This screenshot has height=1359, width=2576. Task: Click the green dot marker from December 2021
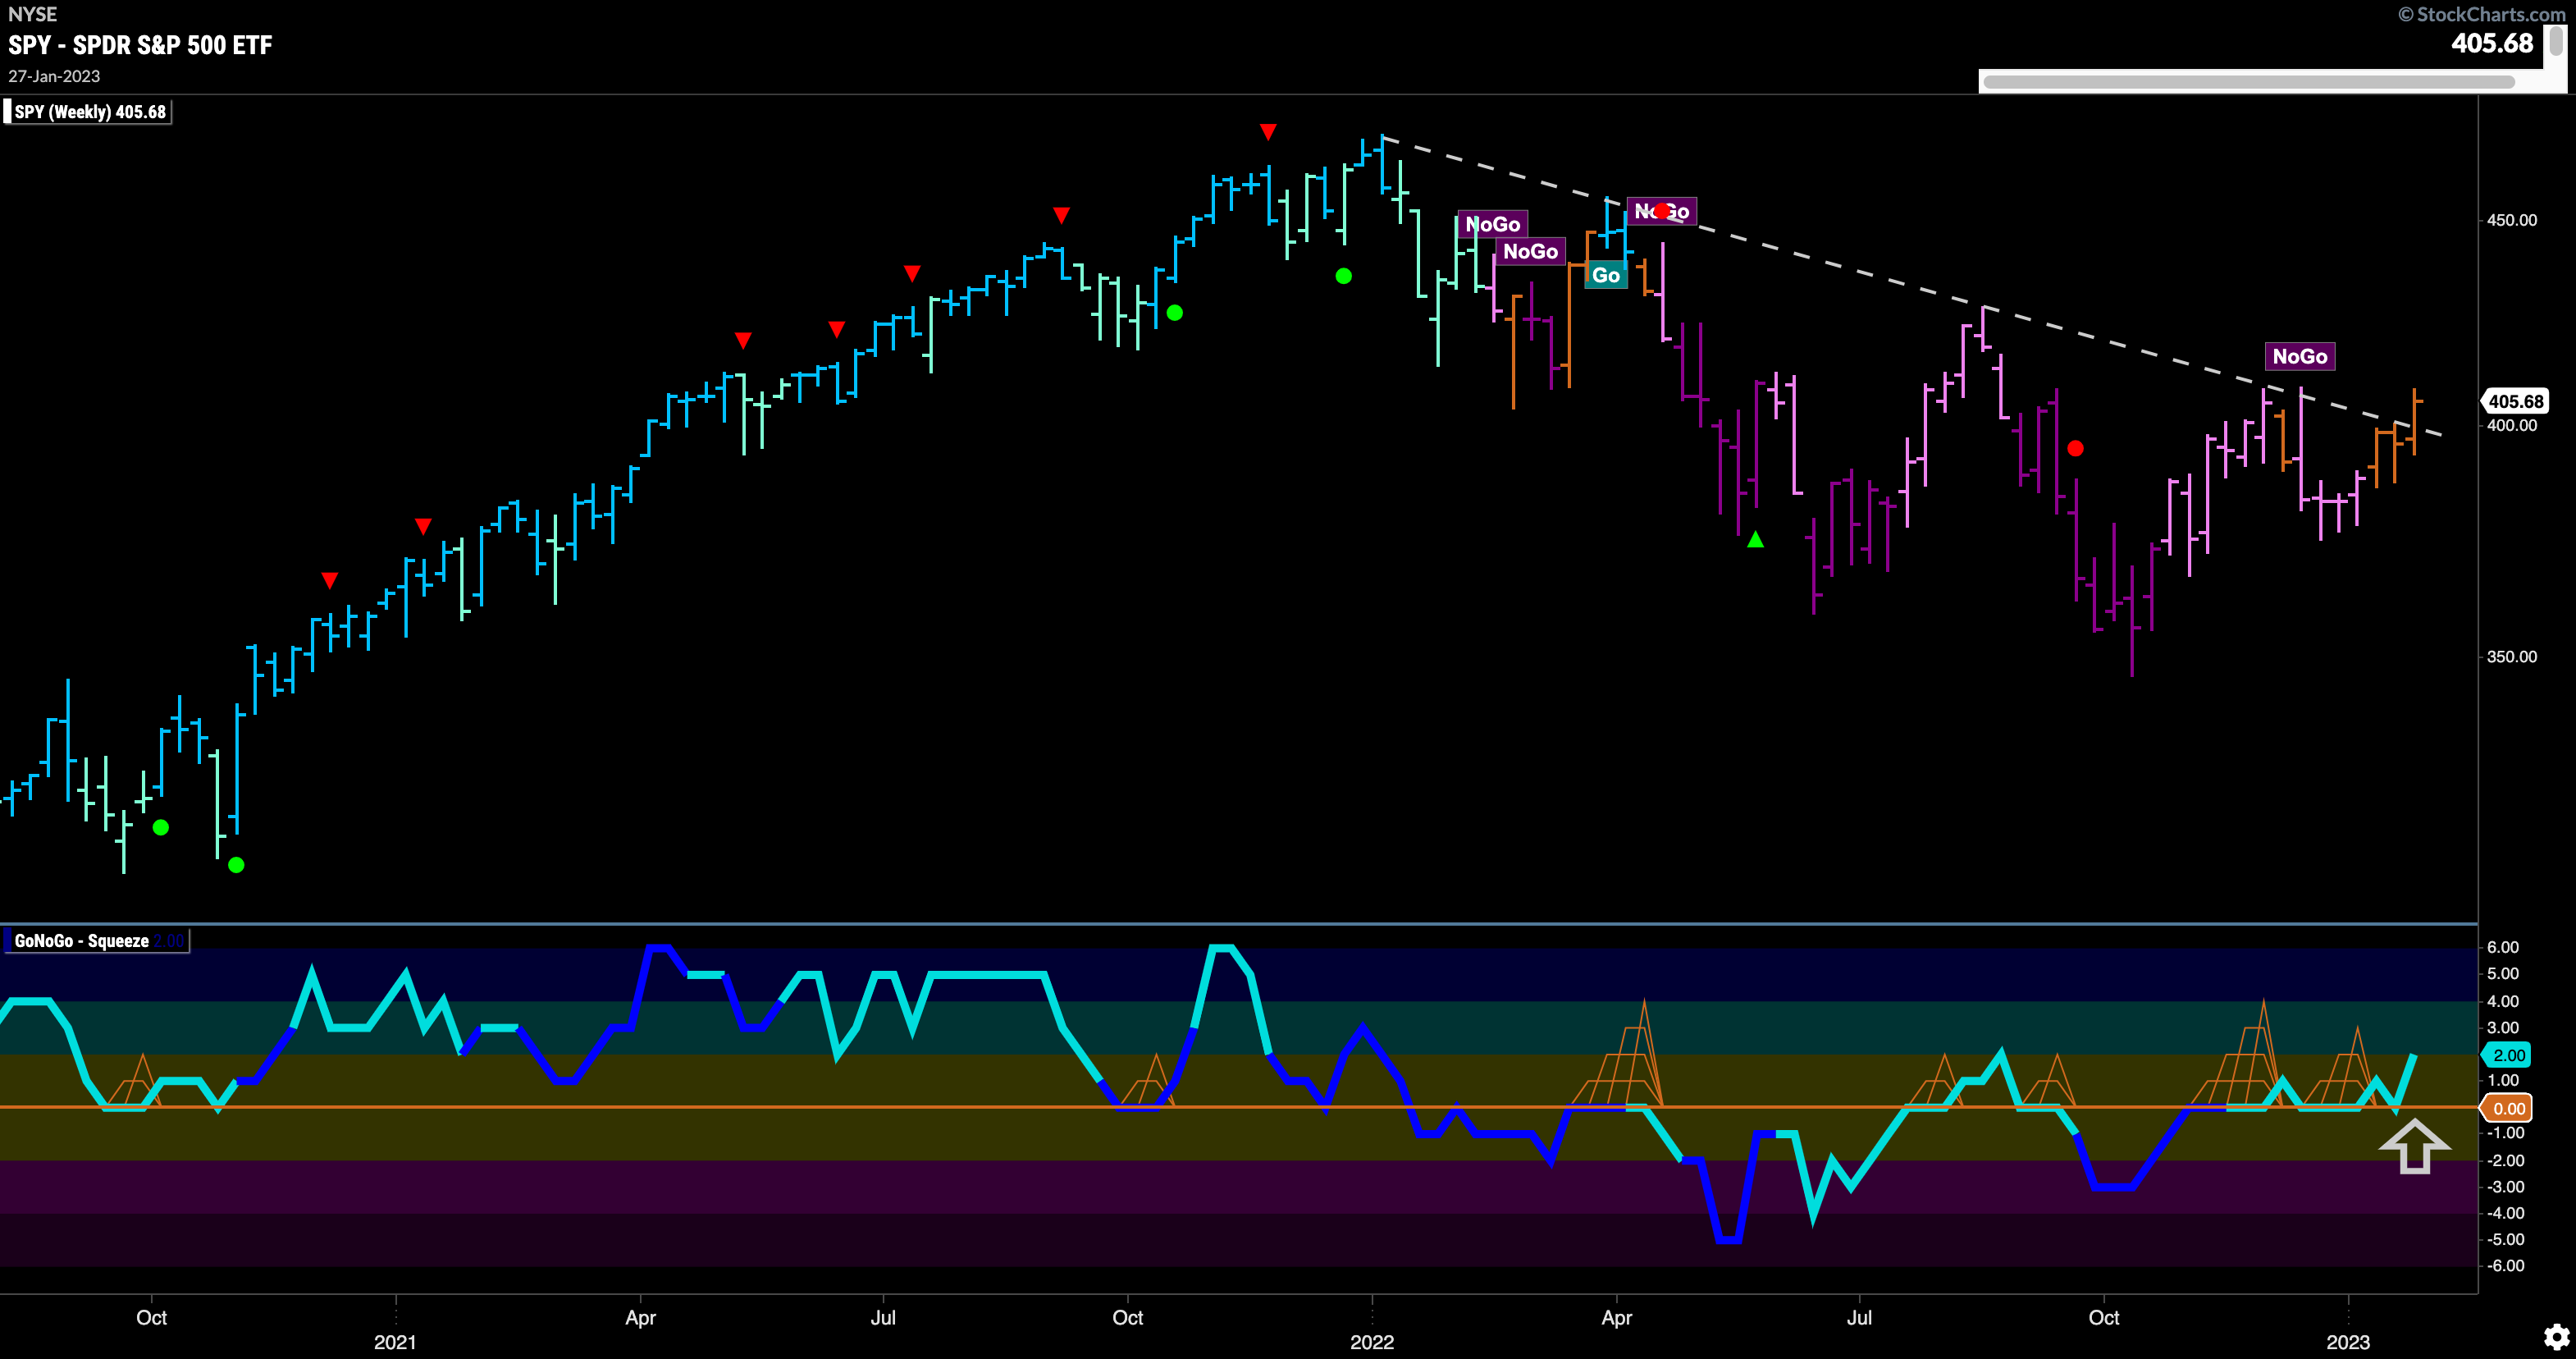tap(1343, 276)
